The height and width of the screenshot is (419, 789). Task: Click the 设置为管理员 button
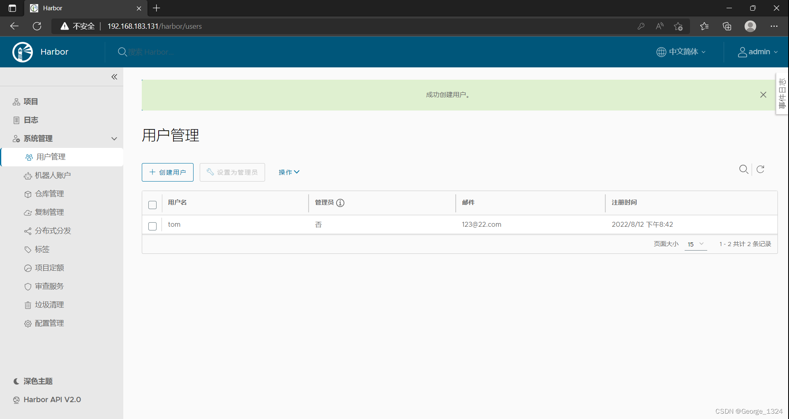pos(232,172)
